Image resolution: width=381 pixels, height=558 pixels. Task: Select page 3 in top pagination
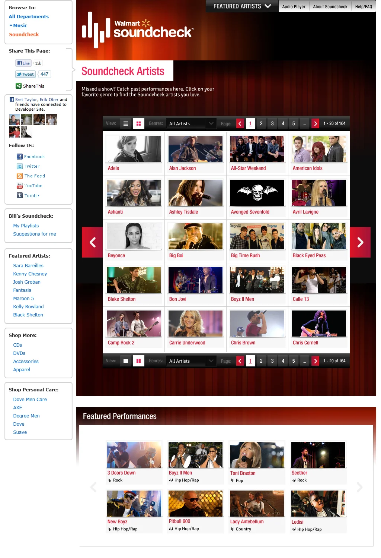tap(272, 123)
